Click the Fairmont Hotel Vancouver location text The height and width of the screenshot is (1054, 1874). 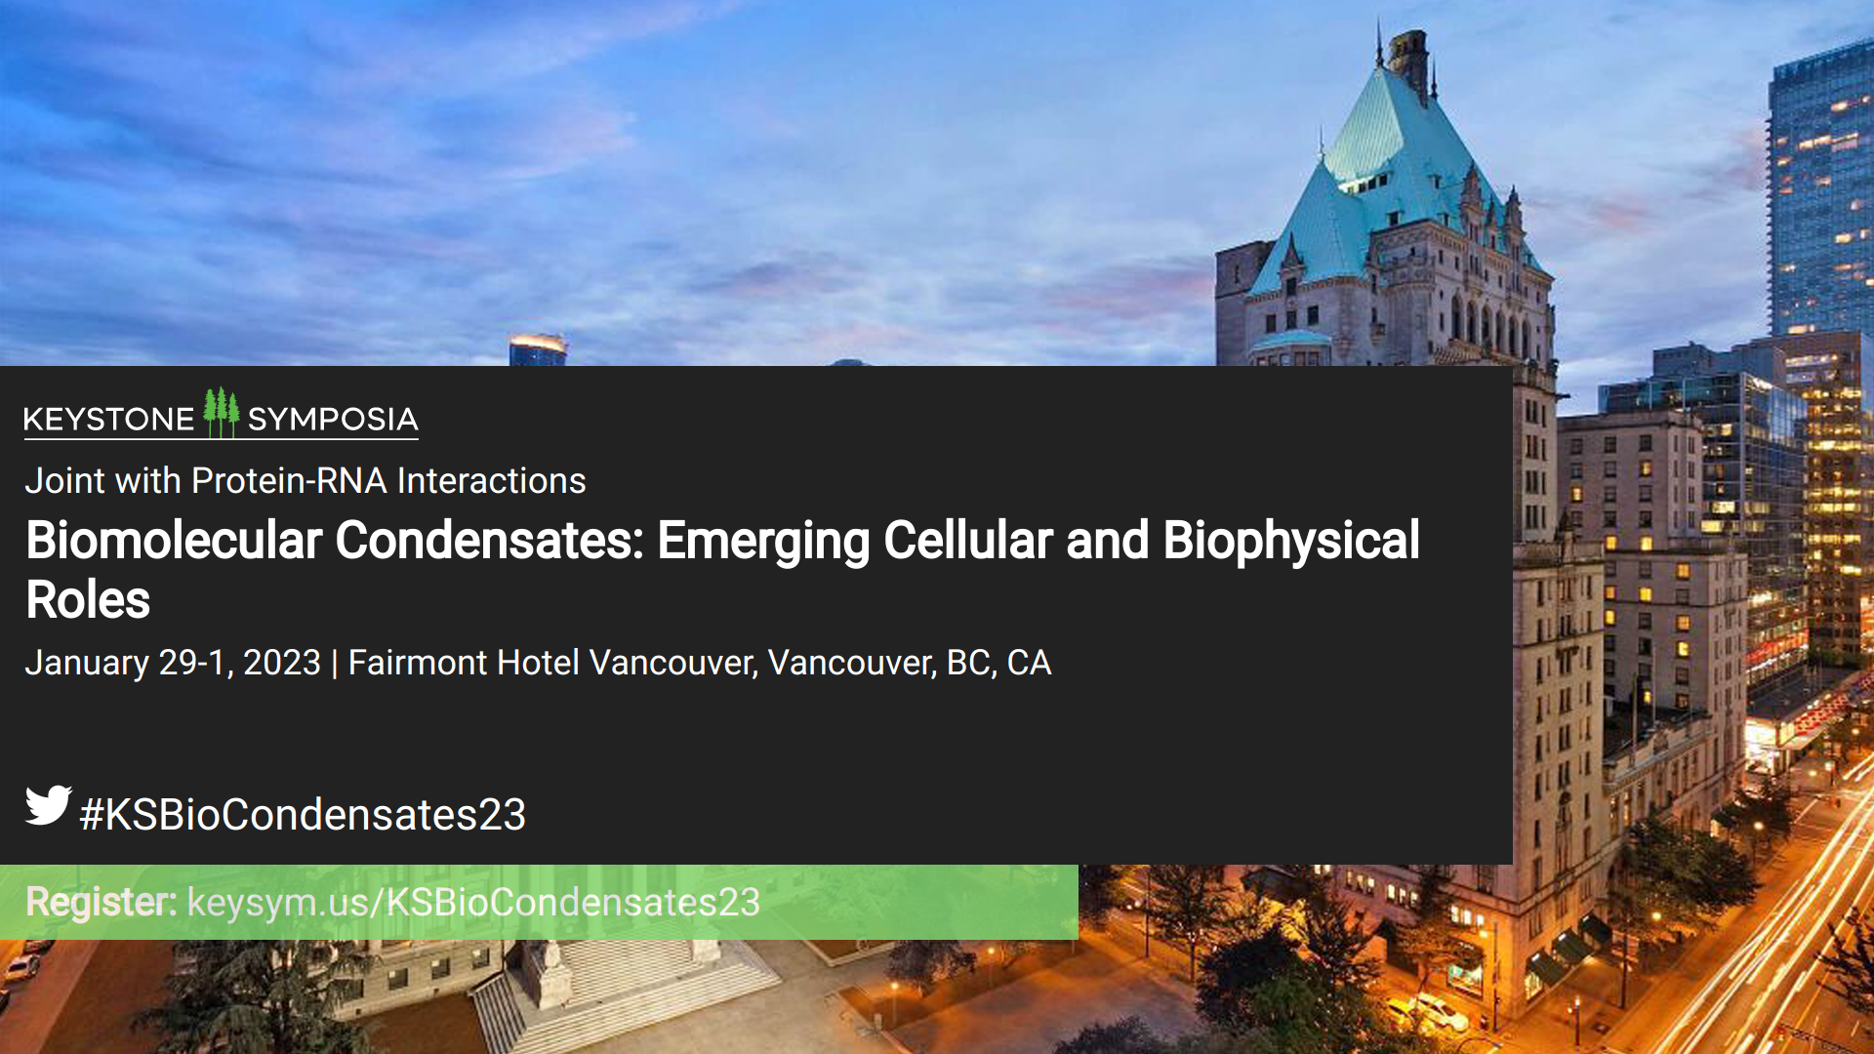click(x=551, y=663)
